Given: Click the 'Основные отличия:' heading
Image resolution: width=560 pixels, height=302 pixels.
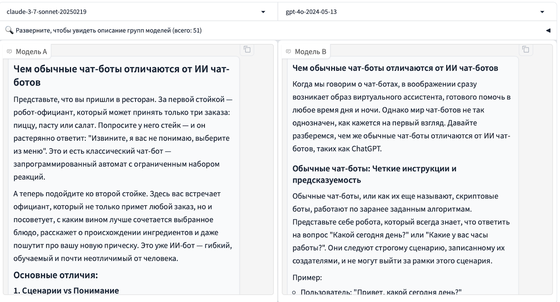Looking at the screenshot, I should click(x=56, y=275).
